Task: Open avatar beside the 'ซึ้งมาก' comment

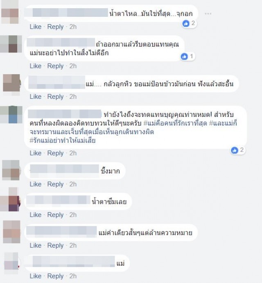Action: coord(11,170)
